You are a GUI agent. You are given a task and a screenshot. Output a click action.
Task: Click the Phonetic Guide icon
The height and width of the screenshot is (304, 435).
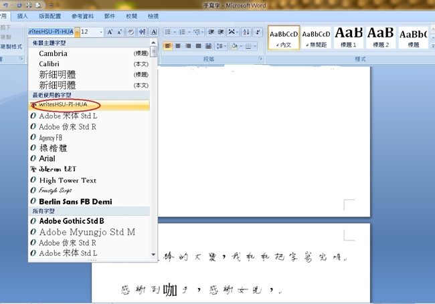(x=143, y=32)
